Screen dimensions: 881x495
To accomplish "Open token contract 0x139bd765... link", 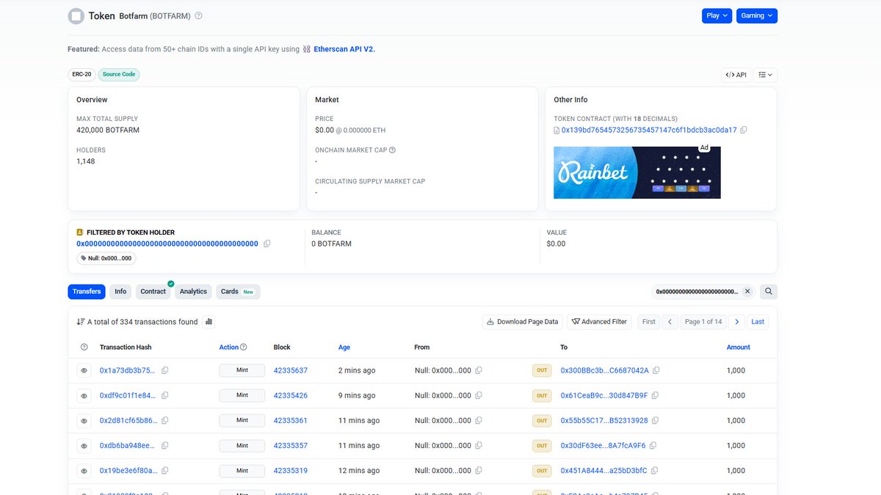I will tap(649, 130).
